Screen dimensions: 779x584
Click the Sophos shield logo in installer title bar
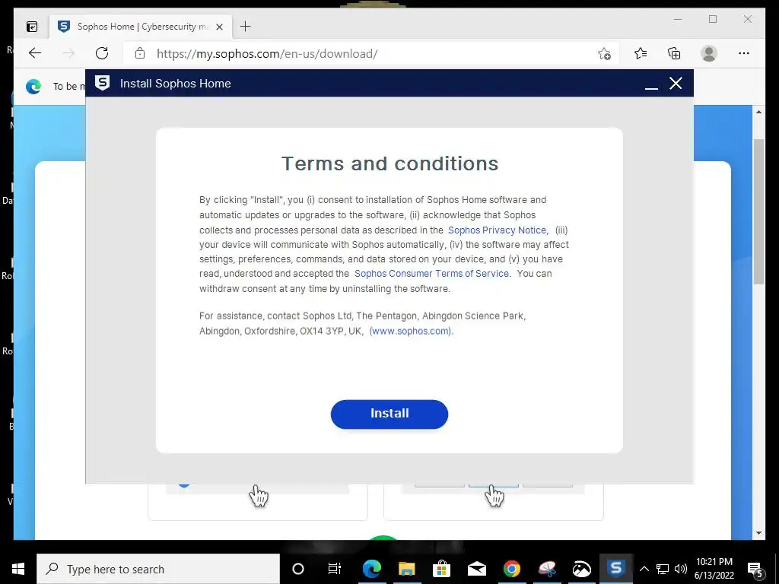tap(102, 83)
